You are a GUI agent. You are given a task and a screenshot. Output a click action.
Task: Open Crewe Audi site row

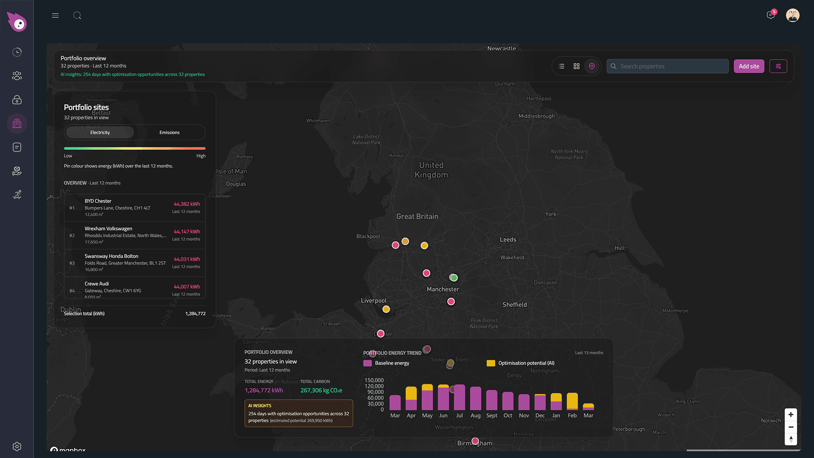tap(135, 288)
